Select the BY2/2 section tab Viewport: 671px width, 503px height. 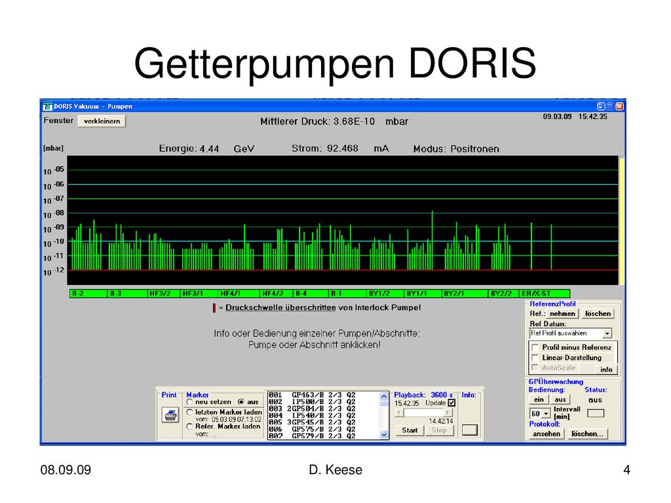pos(504,293)
